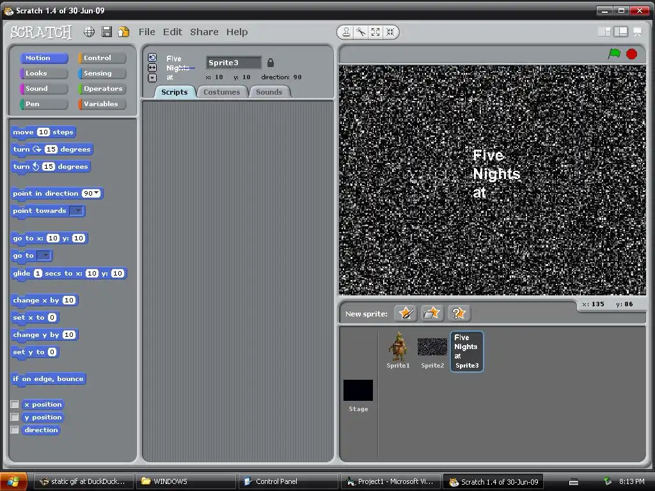Switch to WINDOWS folder taskbar item
The image size is (655, 491).
(186, 481)
